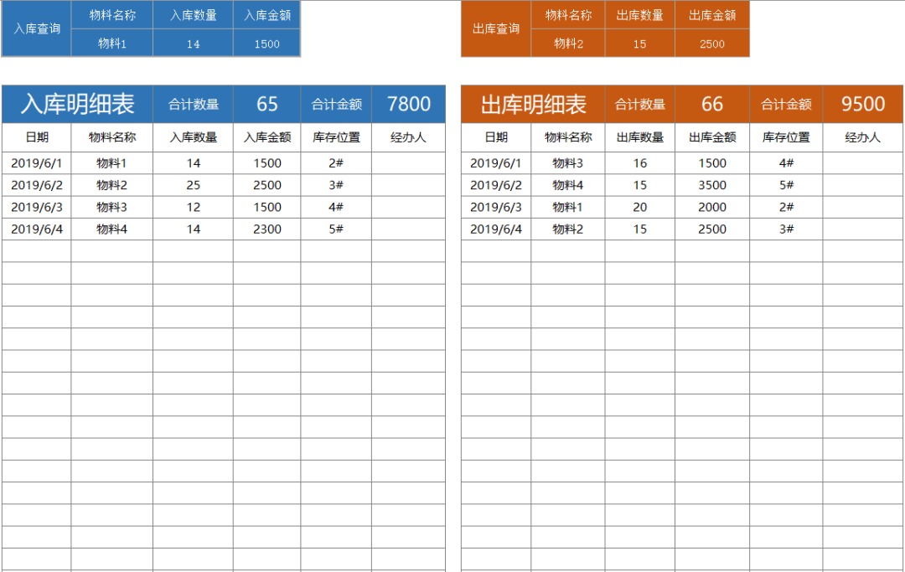Click 出库金额 column header in 出库明细表
The width and height of the screenshot is (905, 572).
point(711,137)
